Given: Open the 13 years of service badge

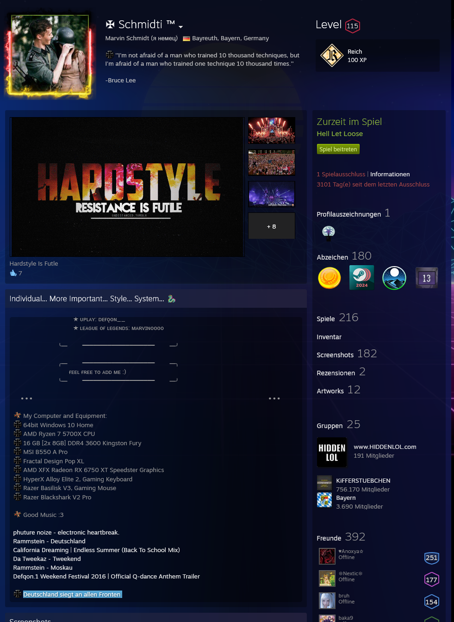Looking at the screenshot, I should coord(426,278).
